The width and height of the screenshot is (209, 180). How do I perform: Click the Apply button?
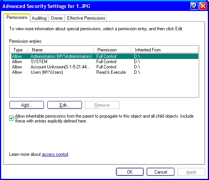click(191, 172)
